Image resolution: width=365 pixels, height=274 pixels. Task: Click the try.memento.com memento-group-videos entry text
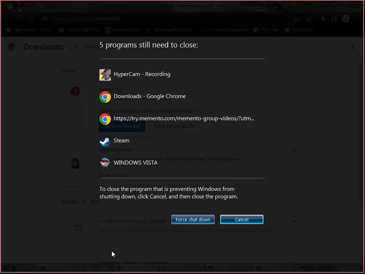(x=184, y=118)
